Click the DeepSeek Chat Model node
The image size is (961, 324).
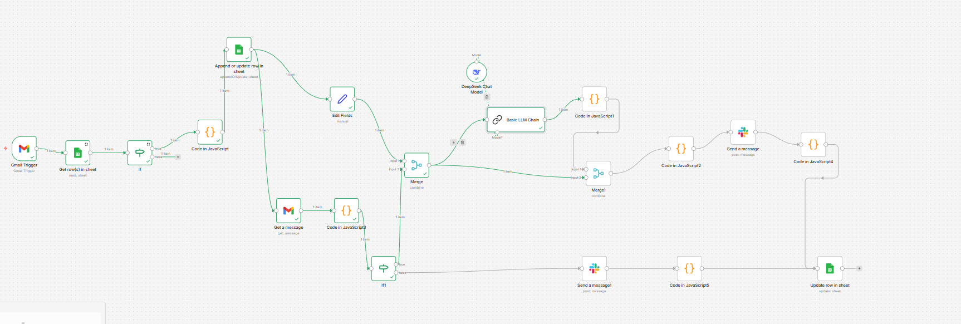coord(477,72)
